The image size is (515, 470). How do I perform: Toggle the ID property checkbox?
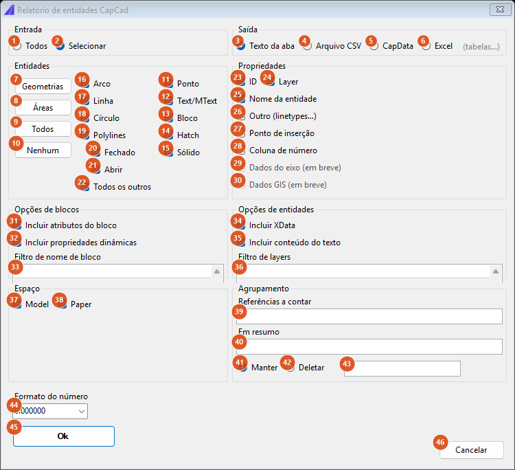click(x=241, y=82)
